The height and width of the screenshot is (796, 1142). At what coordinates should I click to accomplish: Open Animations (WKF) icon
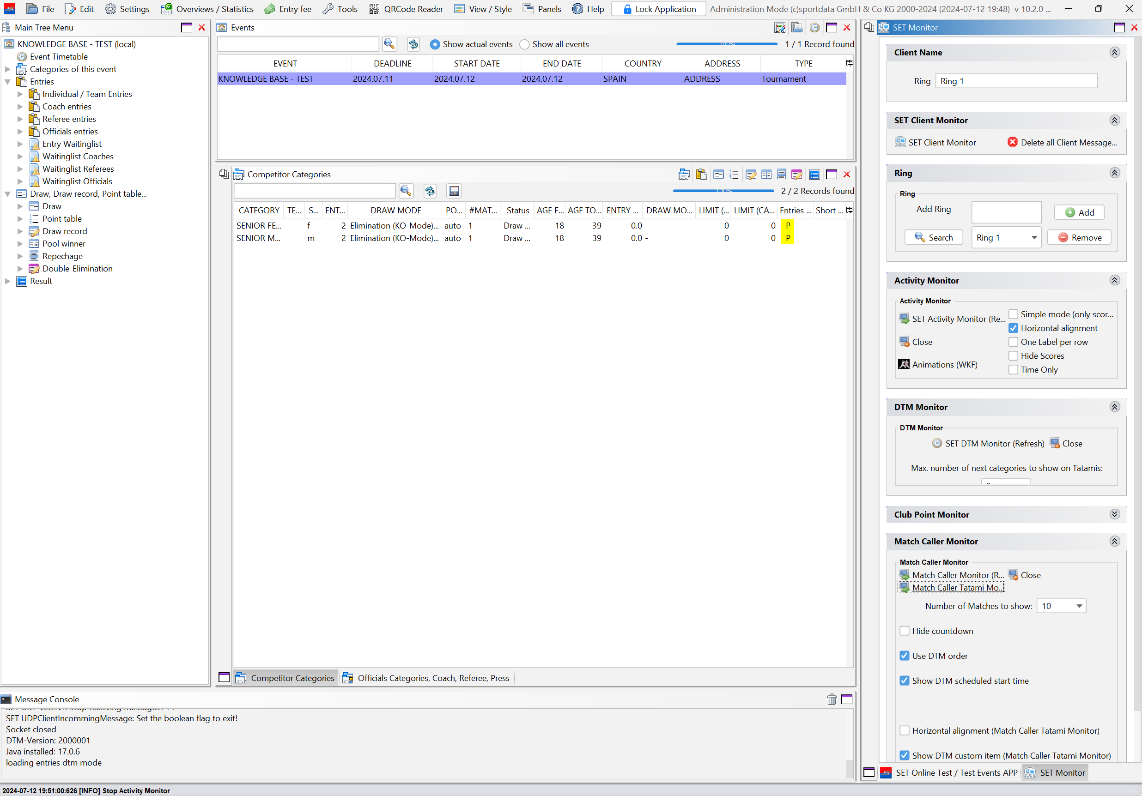click(x=904, y=364)
